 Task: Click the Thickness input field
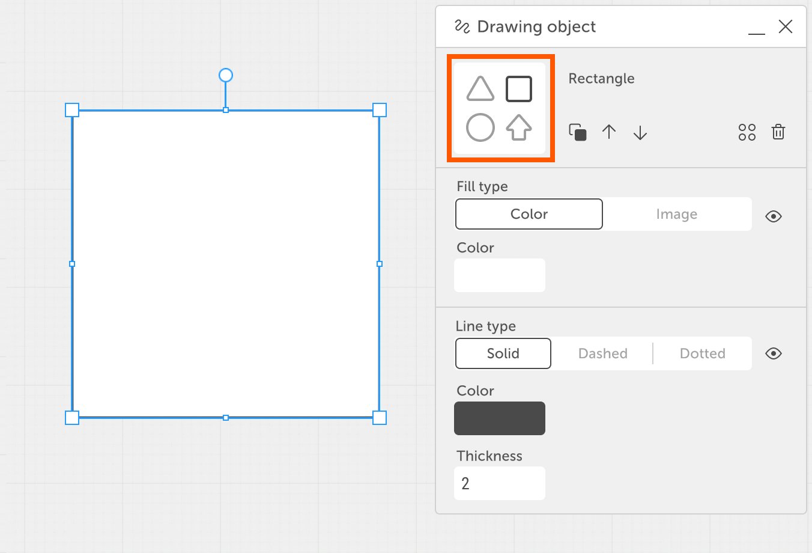(500, 483)
